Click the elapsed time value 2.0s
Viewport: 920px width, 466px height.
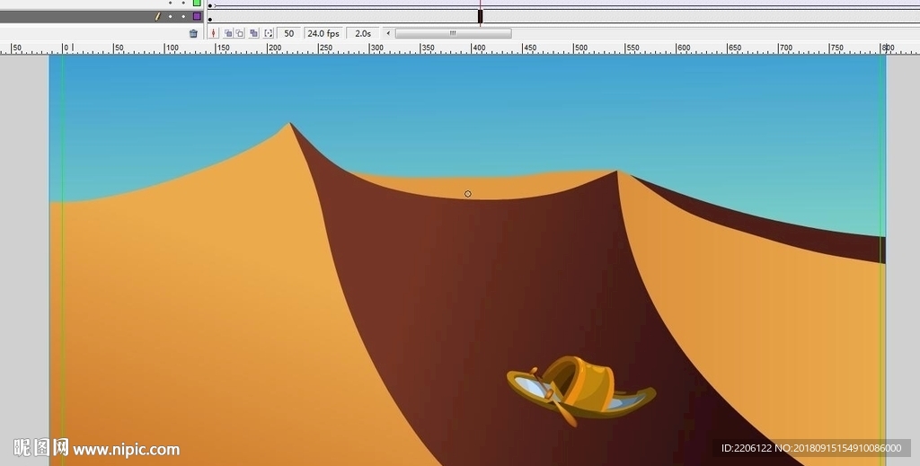pyautogui.click(x=363, y=33)
